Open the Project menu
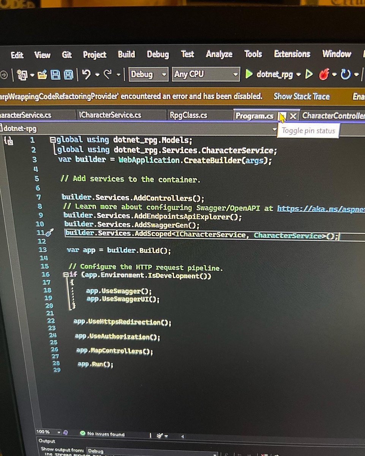 tap(95, 55)
